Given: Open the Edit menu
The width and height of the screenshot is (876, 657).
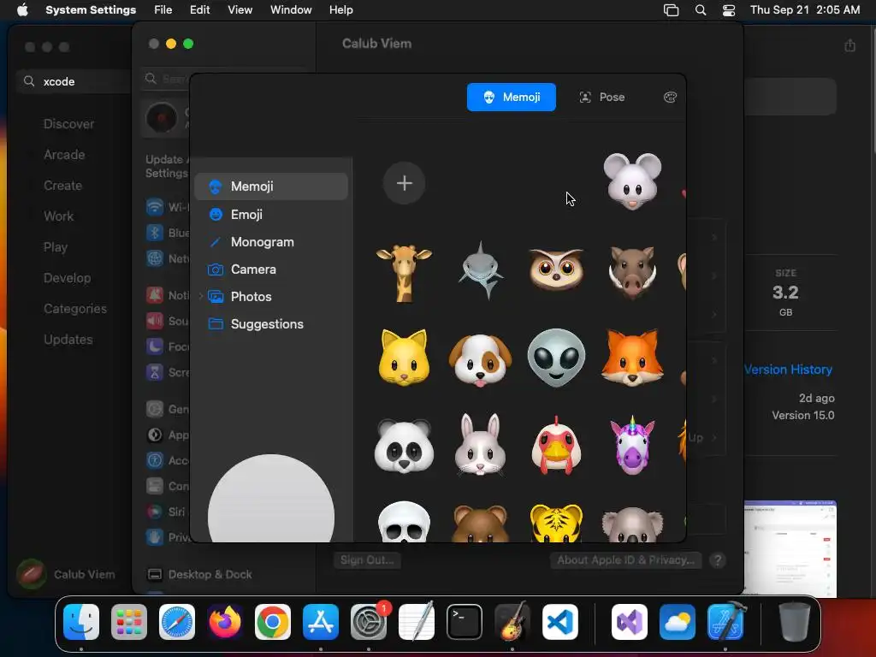Looking at the screenshot, I should (199, 10).
